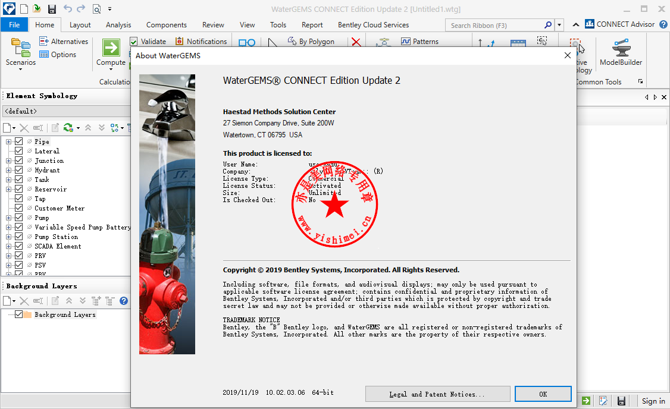Viewport: 670px width, 409px height.
Task: Expand the Reservoir tree node
Action: [x=8, y=189]
